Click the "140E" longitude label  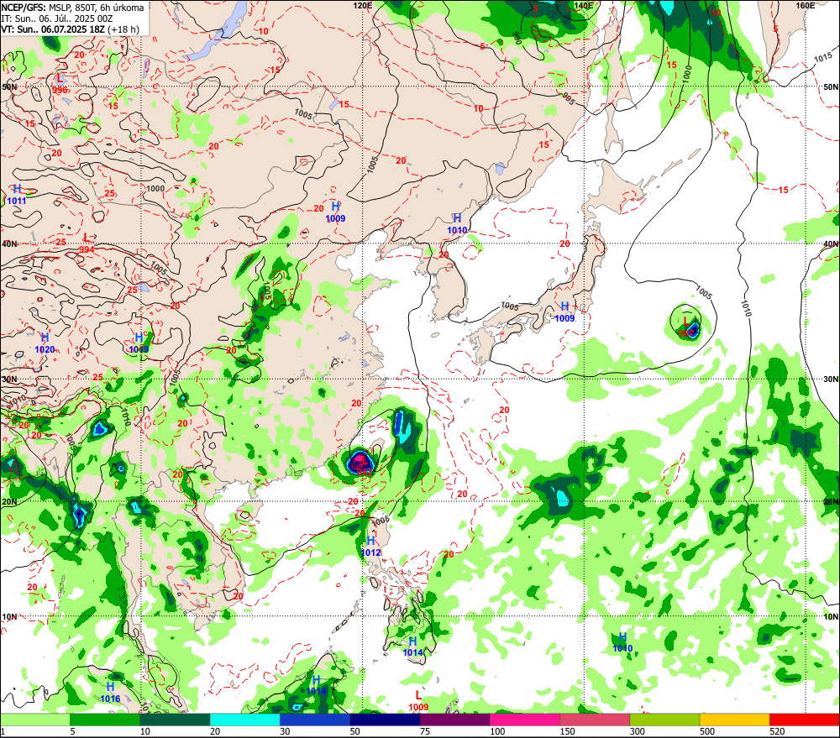(x=584, y=5)
